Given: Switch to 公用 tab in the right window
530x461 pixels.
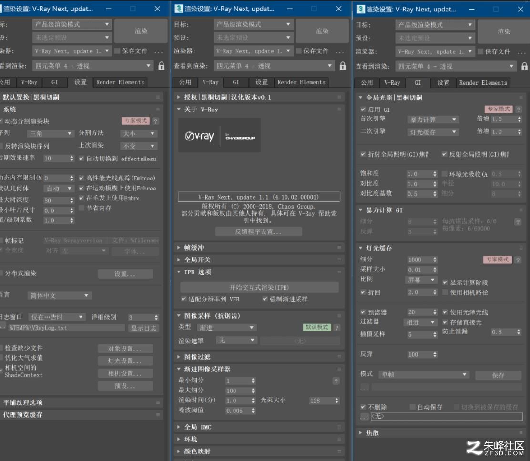Looking at the screenshot, I should [x=367, y=83].
